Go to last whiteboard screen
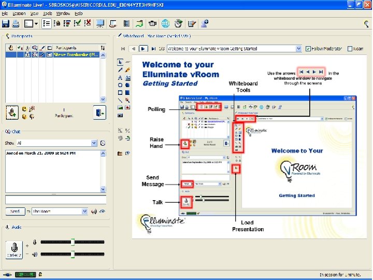 point(153,49)
